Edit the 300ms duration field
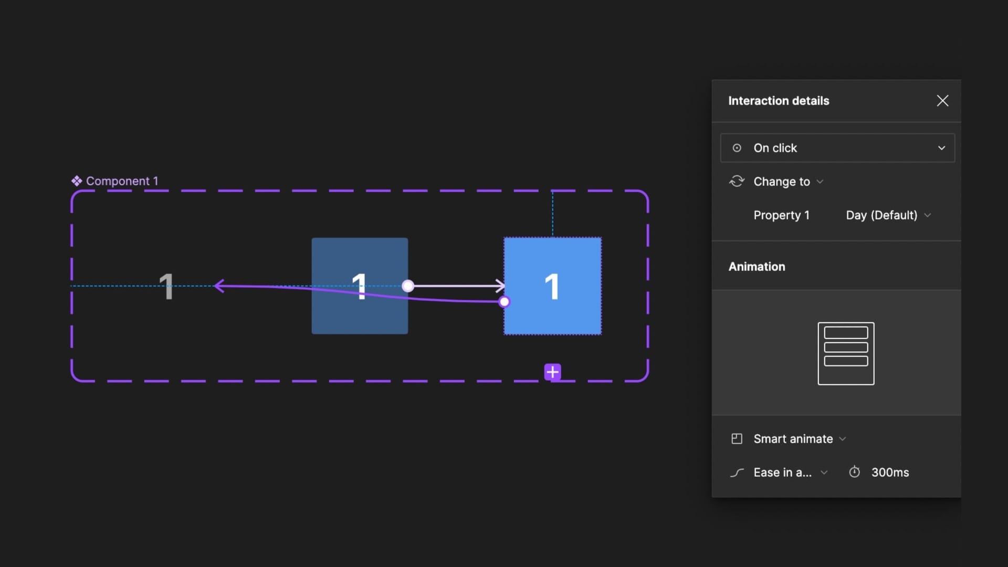This screenshot has height=567, width=1008. pos(890,472)
